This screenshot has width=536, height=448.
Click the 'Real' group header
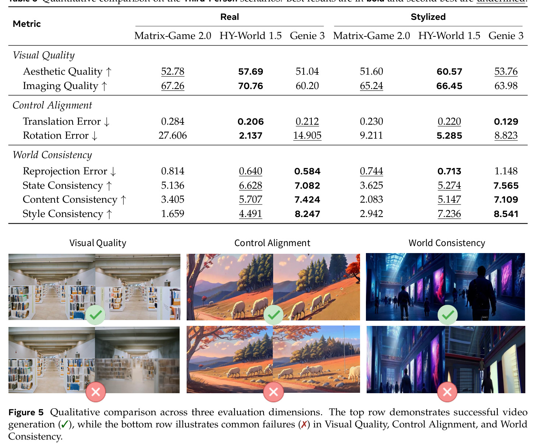coord(230,17)
